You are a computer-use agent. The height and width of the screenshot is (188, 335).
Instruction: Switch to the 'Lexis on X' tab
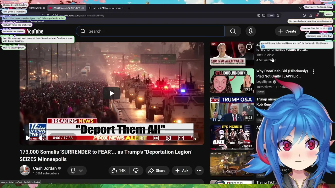coord(105,8)
